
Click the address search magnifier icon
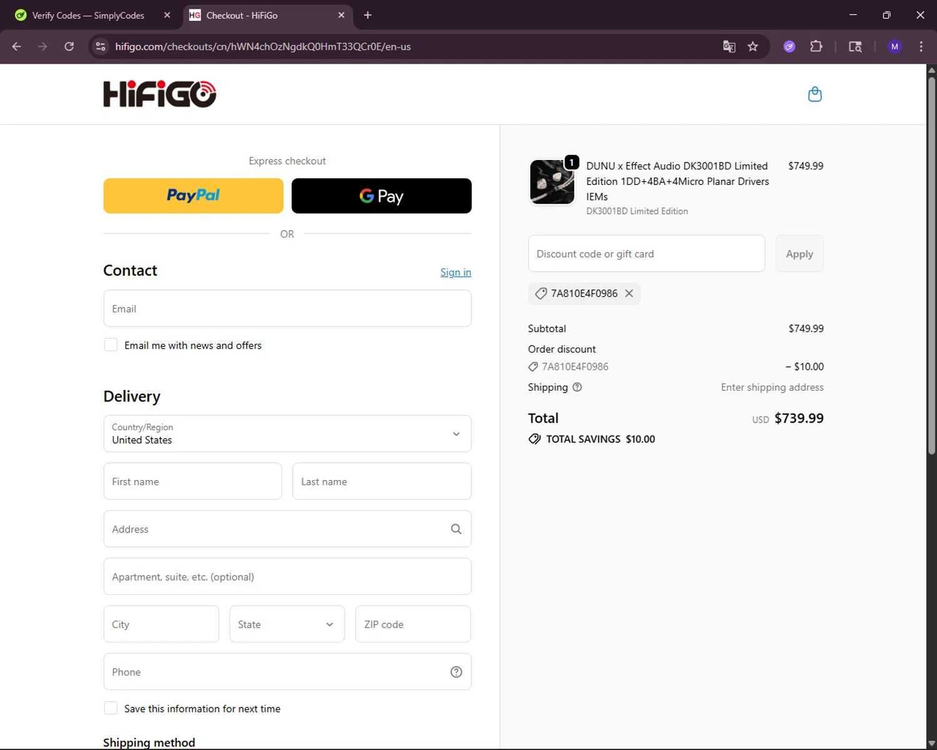coord(456,529)
